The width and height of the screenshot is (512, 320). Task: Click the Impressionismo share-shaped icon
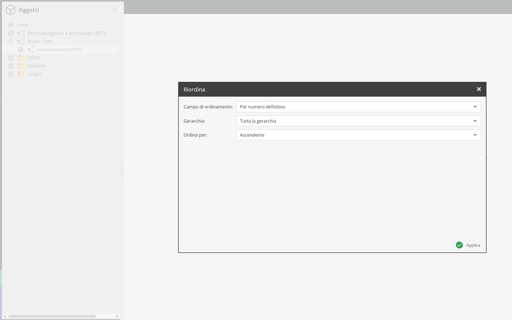click(x=31, y=50)
